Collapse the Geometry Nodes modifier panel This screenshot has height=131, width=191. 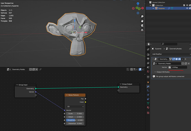point(153,59)
